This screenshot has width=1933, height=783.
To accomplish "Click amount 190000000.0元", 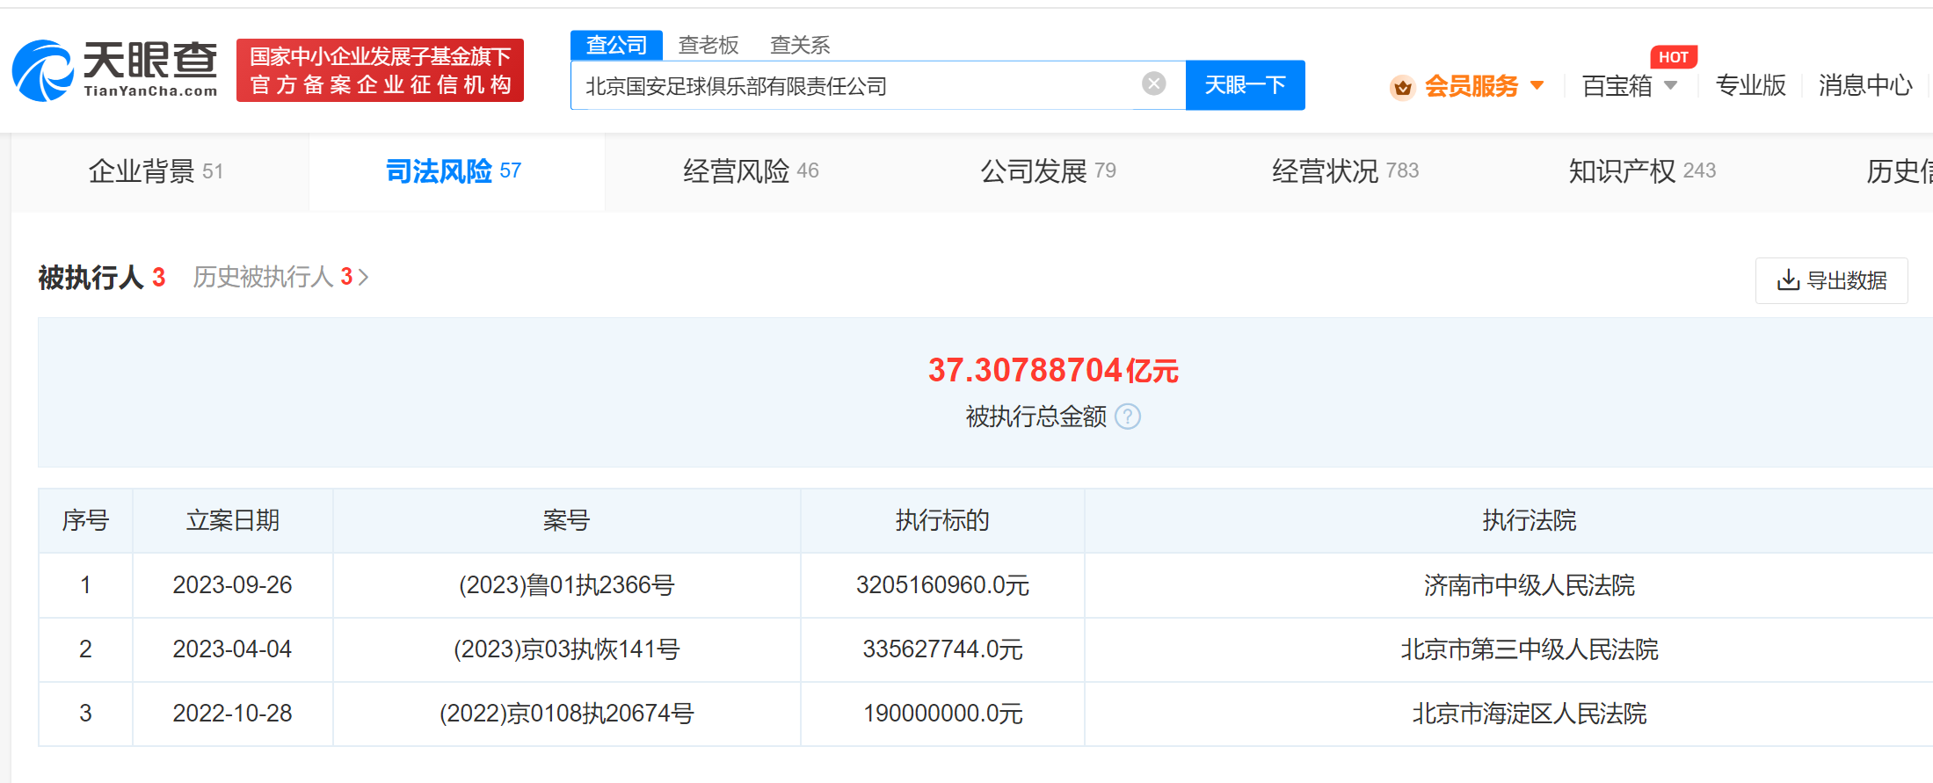I will click(x=942, y=714).
